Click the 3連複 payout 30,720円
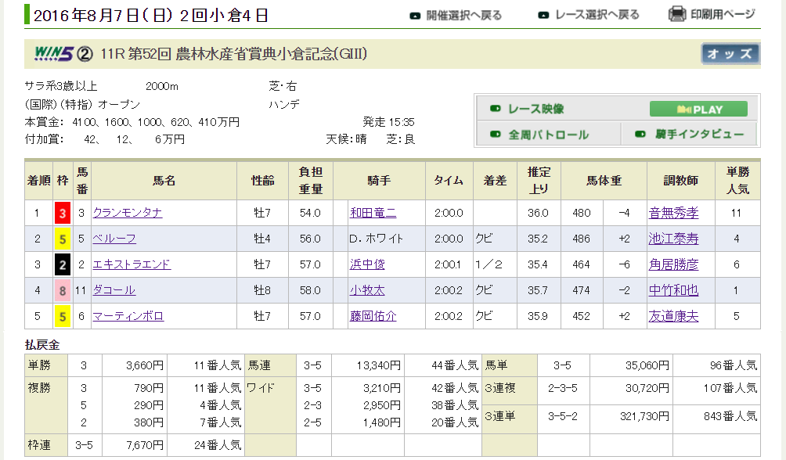 (x=647, y=388)
